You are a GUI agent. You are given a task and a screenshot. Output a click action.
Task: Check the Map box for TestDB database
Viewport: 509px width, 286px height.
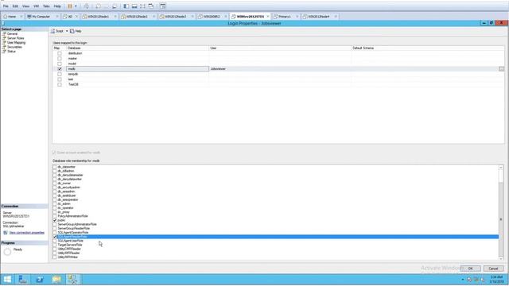(60, 84)
